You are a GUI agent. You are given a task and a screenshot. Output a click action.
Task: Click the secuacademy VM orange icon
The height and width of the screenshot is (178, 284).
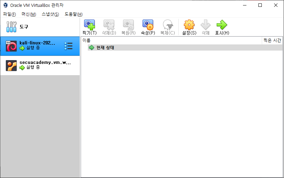tap(11, 66)
